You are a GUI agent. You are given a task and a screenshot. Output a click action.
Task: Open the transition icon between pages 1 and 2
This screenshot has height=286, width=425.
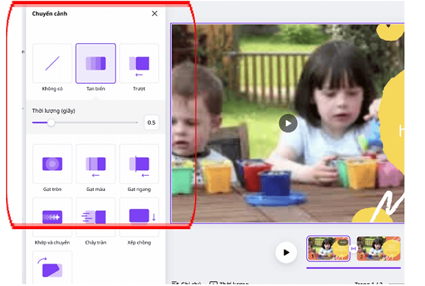click(x=354, y=248)
